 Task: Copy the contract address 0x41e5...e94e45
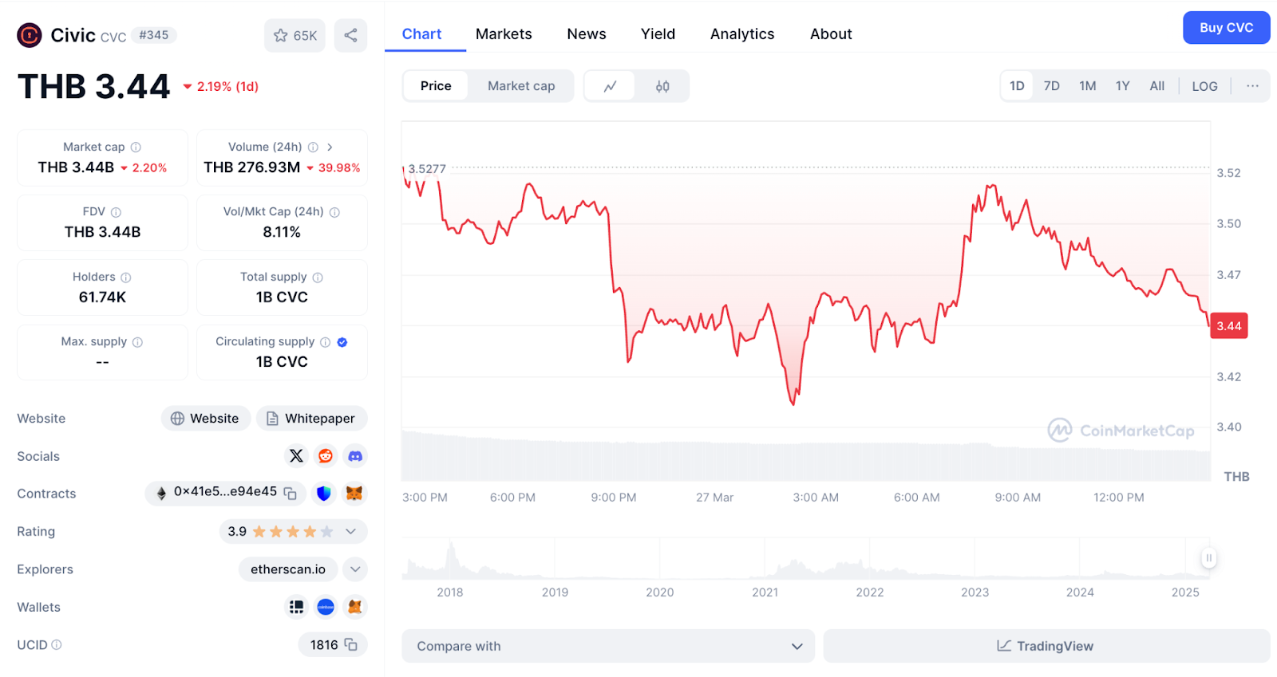(291, 494)
